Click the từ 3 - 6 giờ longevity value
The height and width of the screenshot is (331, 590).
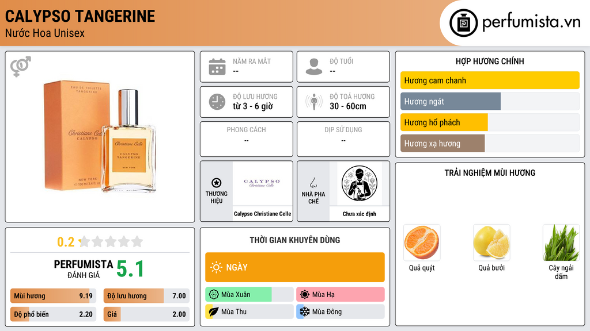coord(252,106)
